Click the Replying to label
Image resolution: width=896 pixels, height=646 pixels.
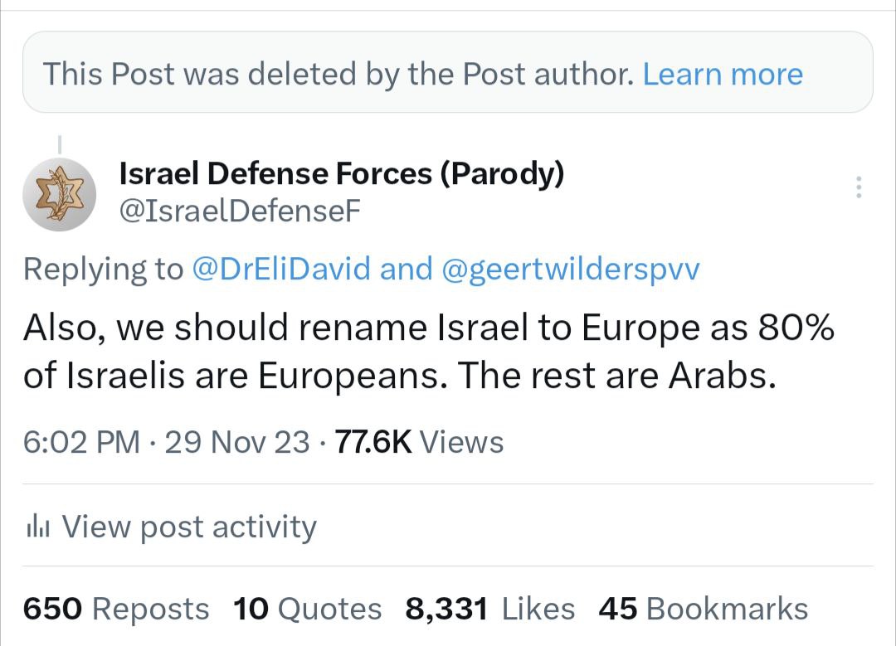103,269
